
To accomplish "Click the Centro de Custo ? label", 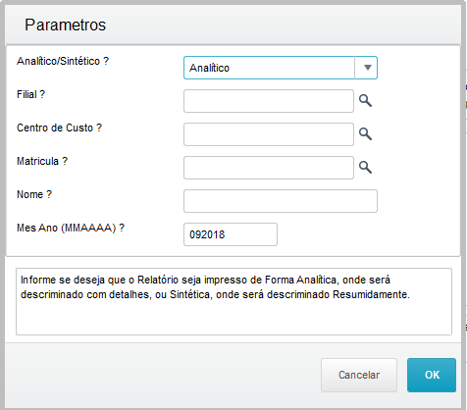I will [59, 128].
